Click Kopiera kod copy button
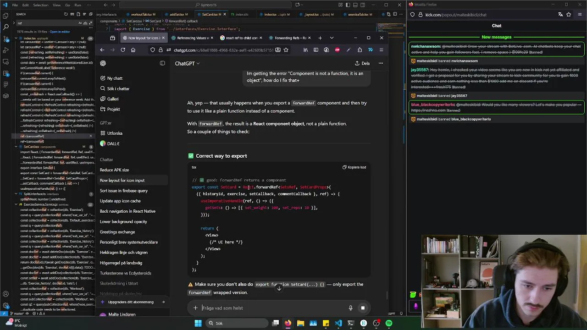587x330 pixels. pyautogui.click(x=354, y=167)
